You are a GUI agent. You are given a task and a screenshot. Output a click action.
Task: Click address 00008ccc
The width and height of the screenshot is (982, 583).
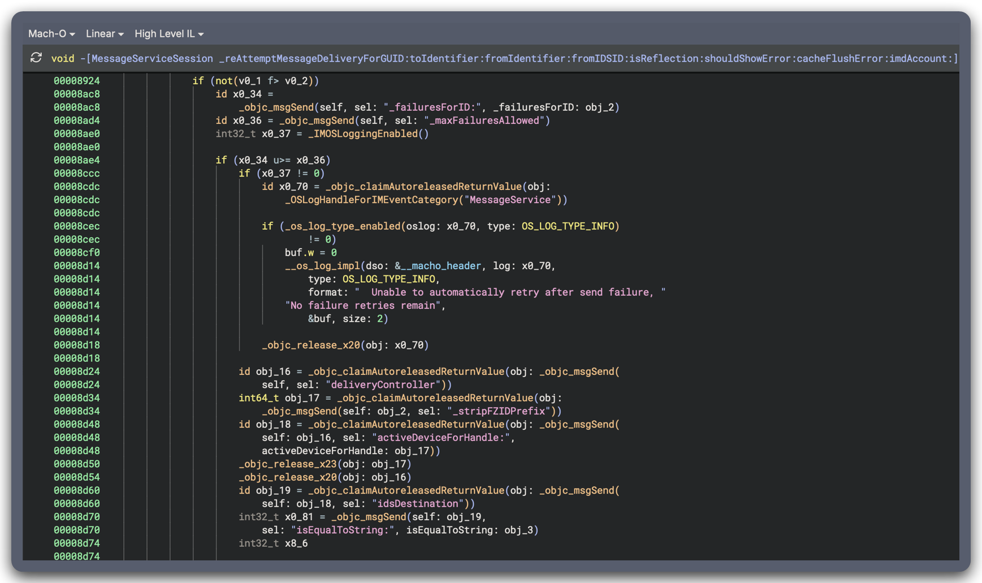pos(77,174)
